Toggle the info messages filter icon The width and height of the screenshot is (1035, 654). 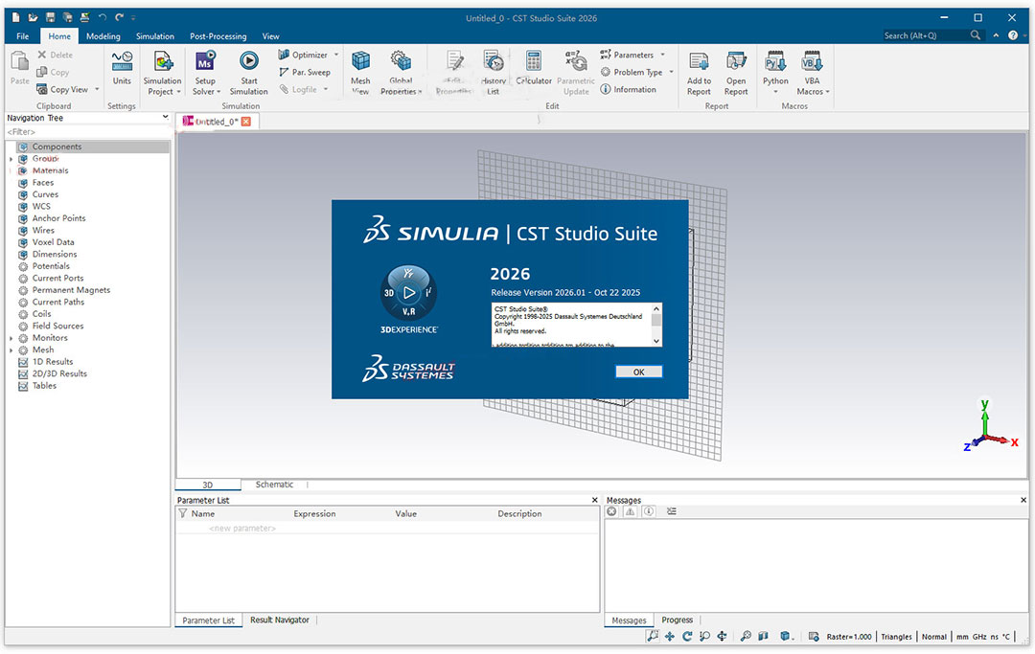[649, 512]
